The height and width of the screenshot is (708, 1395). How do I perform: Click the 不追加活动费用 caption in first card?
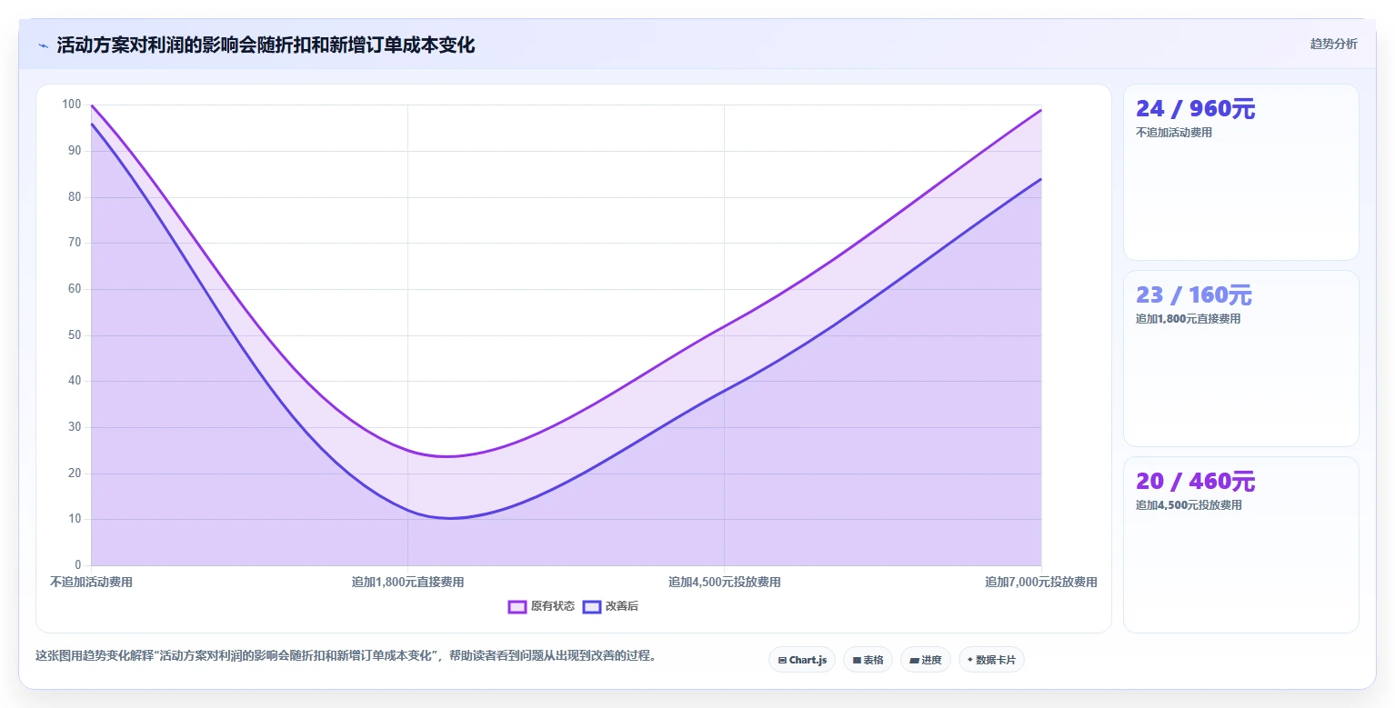[x=1174, y=133]
